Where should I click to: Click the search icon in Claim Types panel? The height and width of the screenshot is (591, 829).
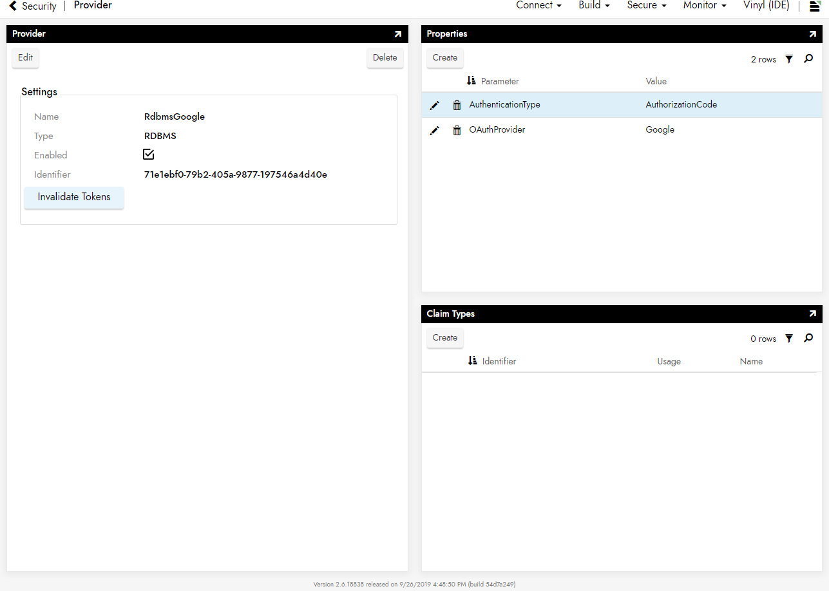click(x=808, y=339)
